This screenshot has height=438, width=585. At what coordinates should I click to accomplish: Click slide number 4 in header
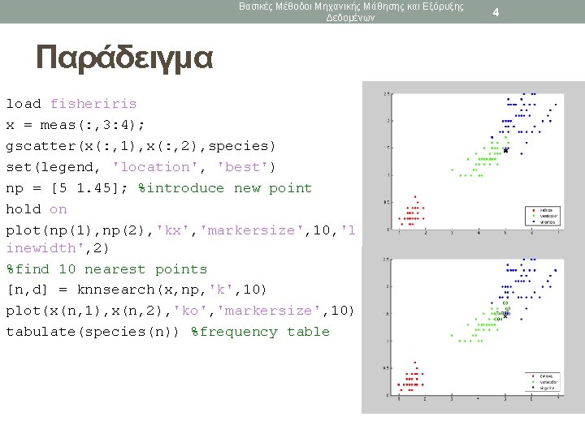pos(496,12)
